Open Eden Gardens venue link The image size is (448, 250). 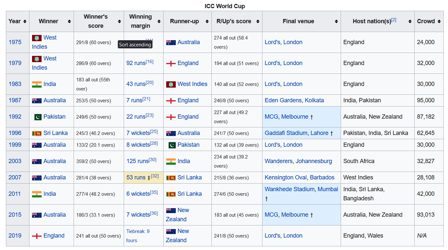283,100
